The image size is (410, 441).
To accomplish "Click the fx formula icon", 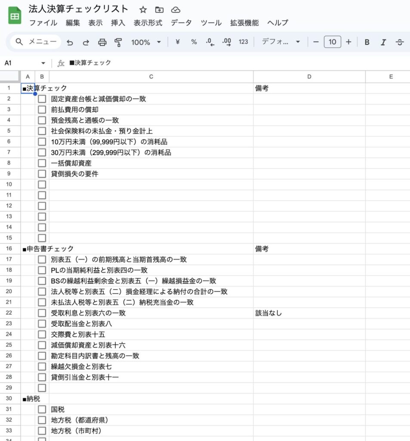I will (61, 63).
